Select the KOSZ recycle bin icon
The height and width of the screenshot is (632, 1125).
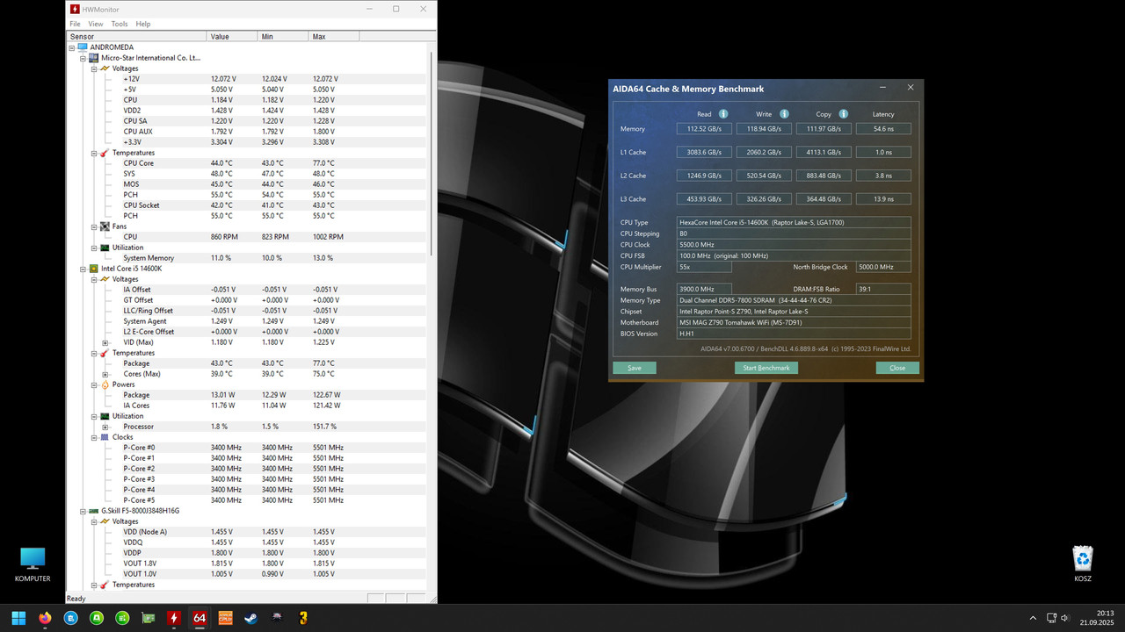pyautogui.click(x=1083, y=564)
